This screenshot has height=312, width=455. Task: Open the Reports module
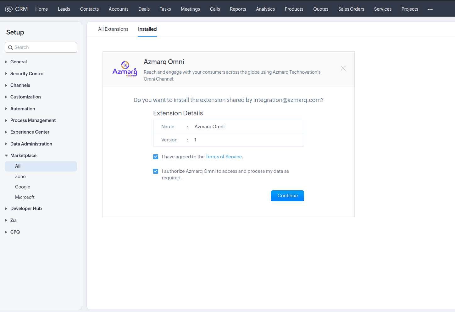tap(238, 9)
